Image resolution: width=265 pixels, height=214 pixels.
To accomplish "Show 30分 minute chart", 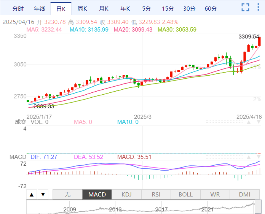I will coord(189,9).
